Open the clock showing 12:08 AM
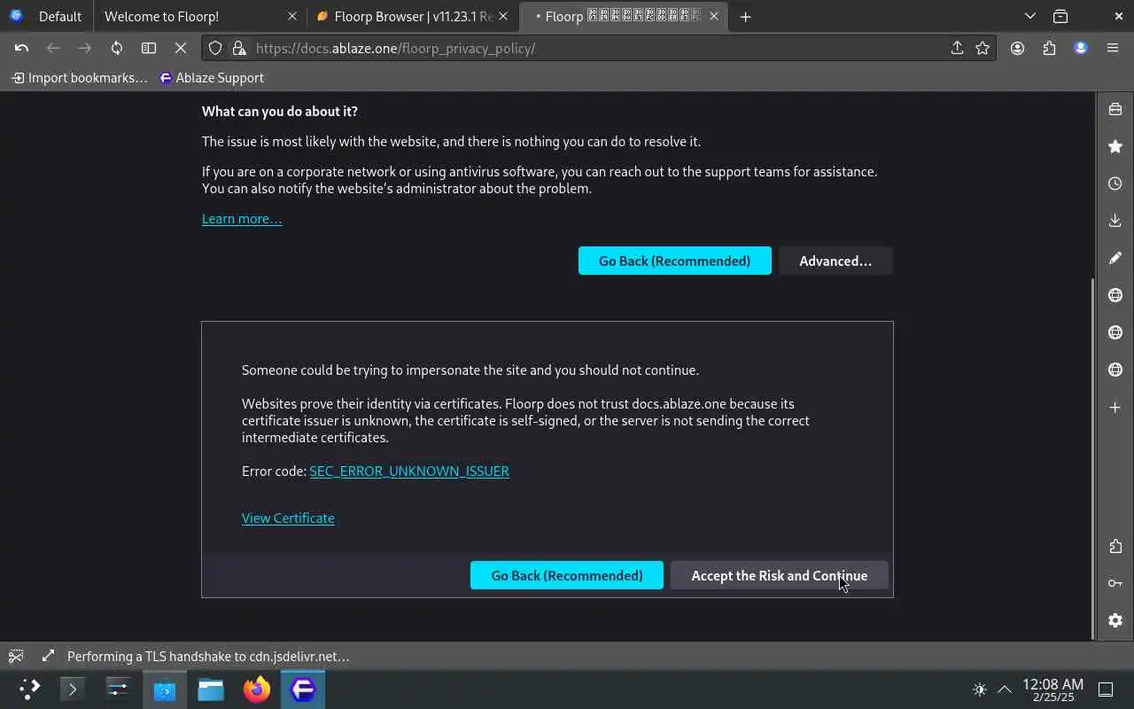This screenshot has width=1134, height=709. click(1052, 690)
